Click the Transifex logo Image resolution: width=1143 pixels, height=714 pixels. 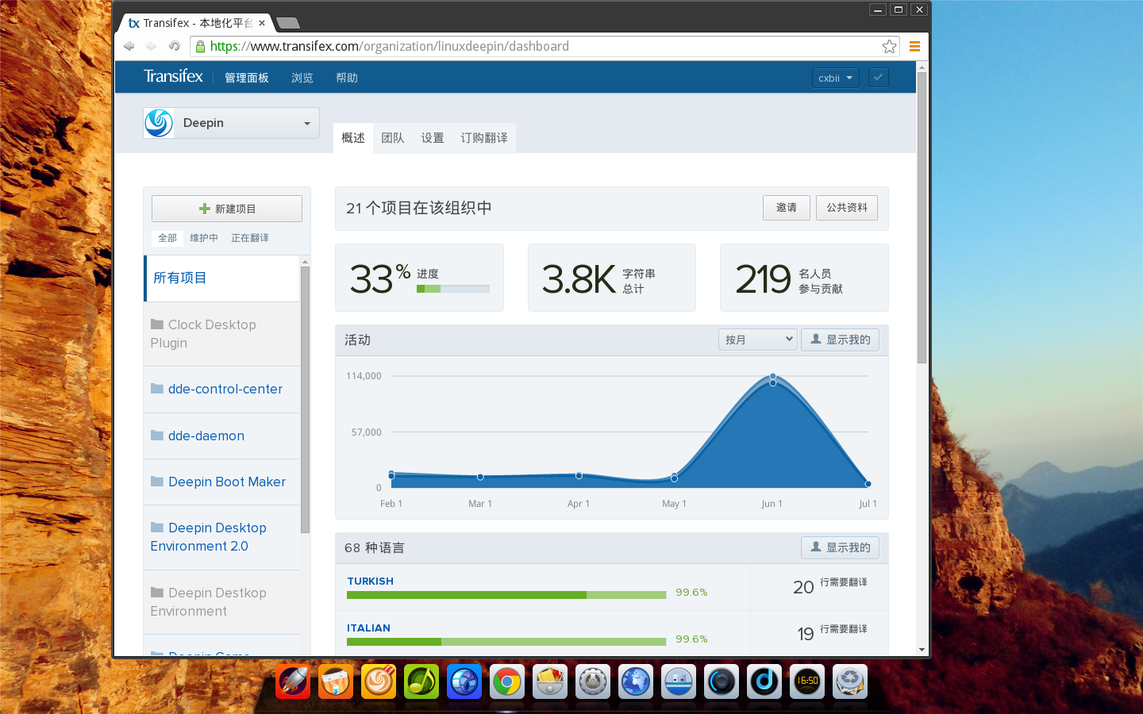pyautogui.click(x=173, y=76)
